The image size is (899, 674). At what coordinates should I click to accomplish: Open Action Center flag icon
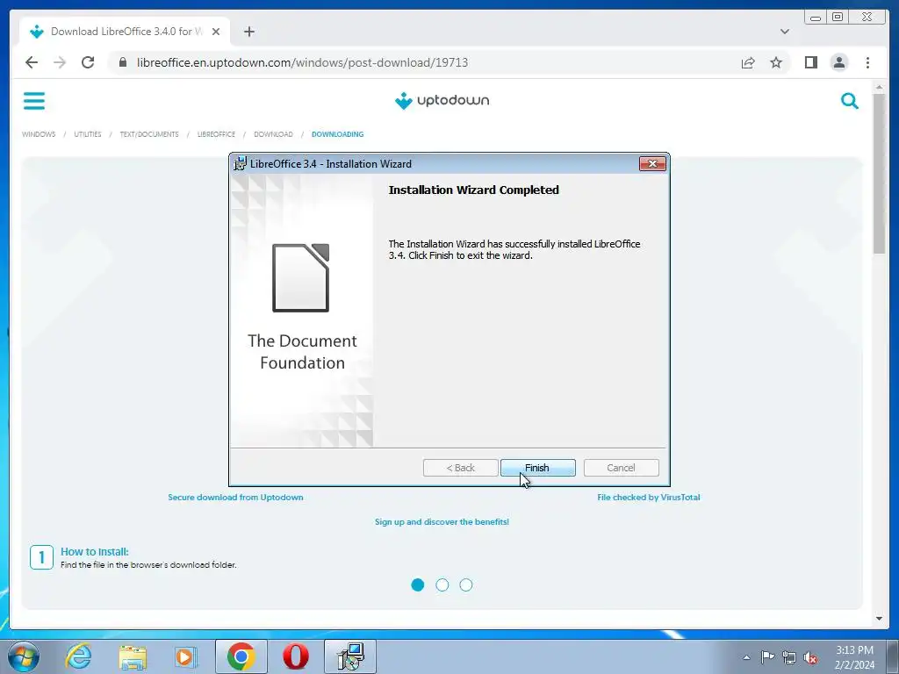767,657
